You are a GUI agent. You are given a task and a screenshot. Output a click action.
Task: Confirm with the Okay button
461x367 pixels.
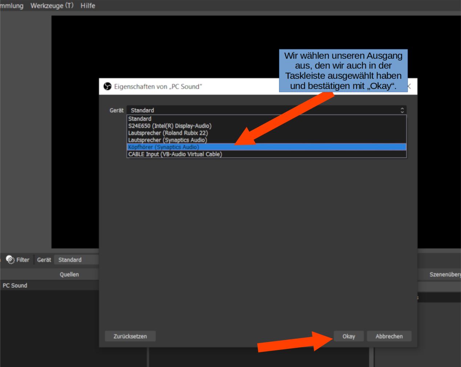[x=348, y=336]
